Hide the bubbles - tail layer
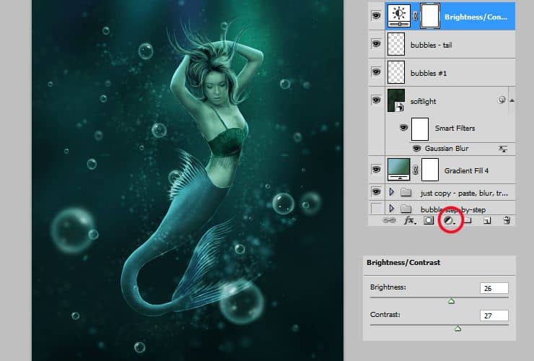 point(376,44)
